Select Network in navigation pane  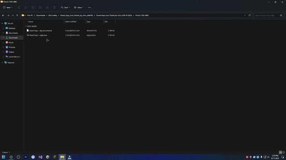pyautogui.click(x=11, y=63)
